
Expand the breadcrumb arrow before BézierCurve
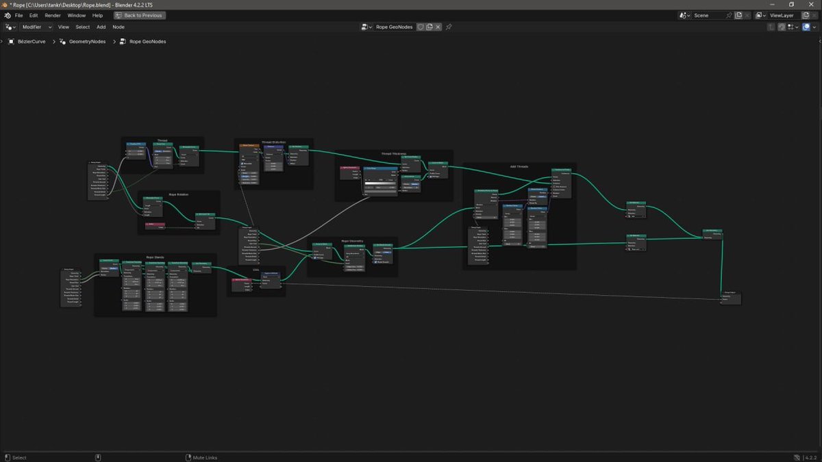(x=1, y=41)
